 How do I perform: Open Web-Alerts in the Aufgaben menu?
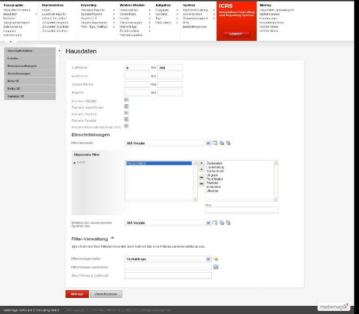coord(163,23)
